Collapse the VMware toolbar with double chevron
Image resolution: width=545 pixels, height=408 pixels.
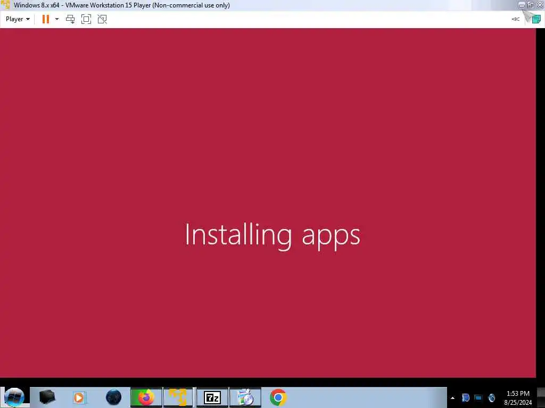pos(515,19)
